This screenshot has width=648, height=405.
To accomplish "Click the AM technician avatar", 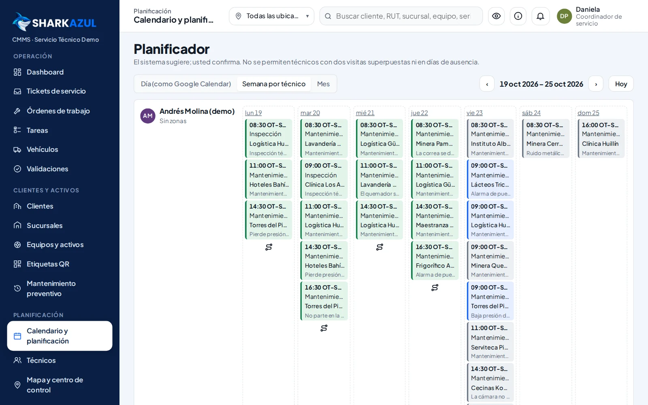I will [x=148, y=116].
